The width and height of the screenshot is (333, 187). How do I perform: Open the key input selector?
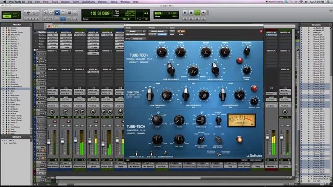(x=138, y=39)
